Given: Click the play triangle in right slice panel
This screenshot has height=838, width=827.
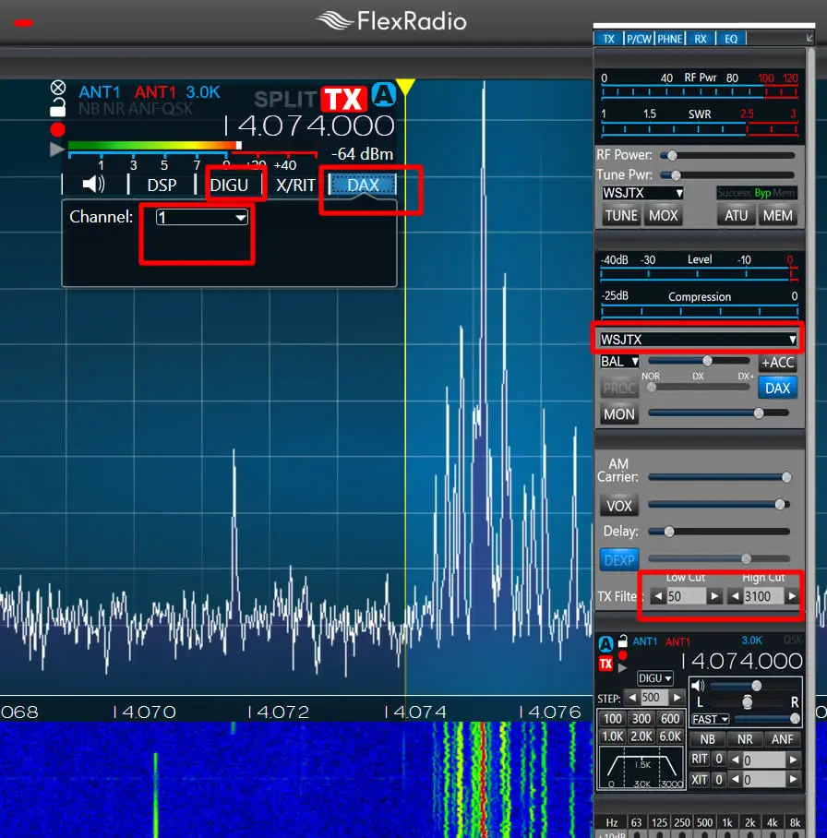Looking at the screenshot, I should (x=622, y=667).
